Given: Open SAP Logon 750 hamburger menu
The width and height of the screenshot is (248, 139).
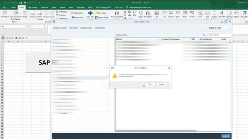Looking at the screenshot, I should [54, 22].
